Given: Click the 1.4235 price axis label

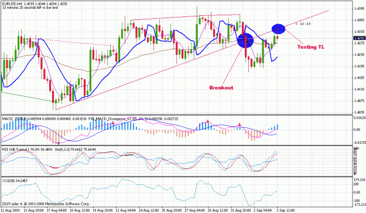Looking at the screenshot, I should pyautogui.click(x=359, y=55).
